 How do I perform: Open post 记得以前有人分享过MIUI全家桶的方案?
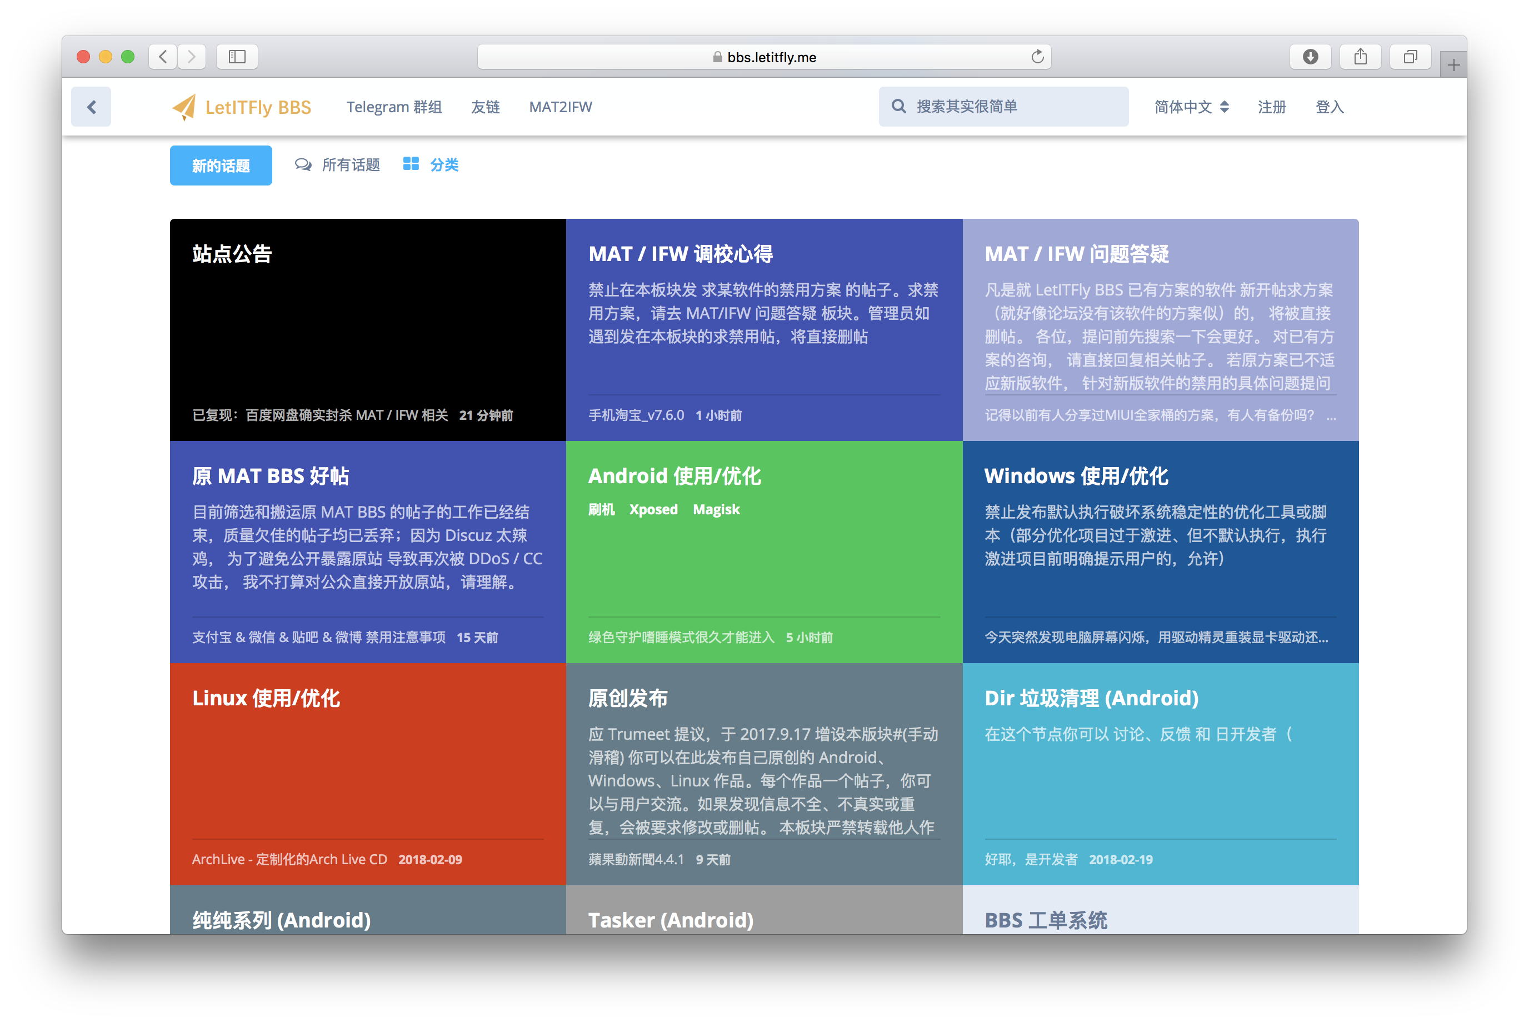[x=1149, y=415]
